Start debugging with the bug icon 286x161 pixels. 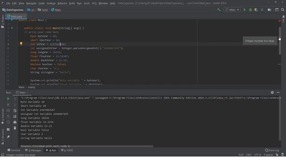(x=250, y=10)
